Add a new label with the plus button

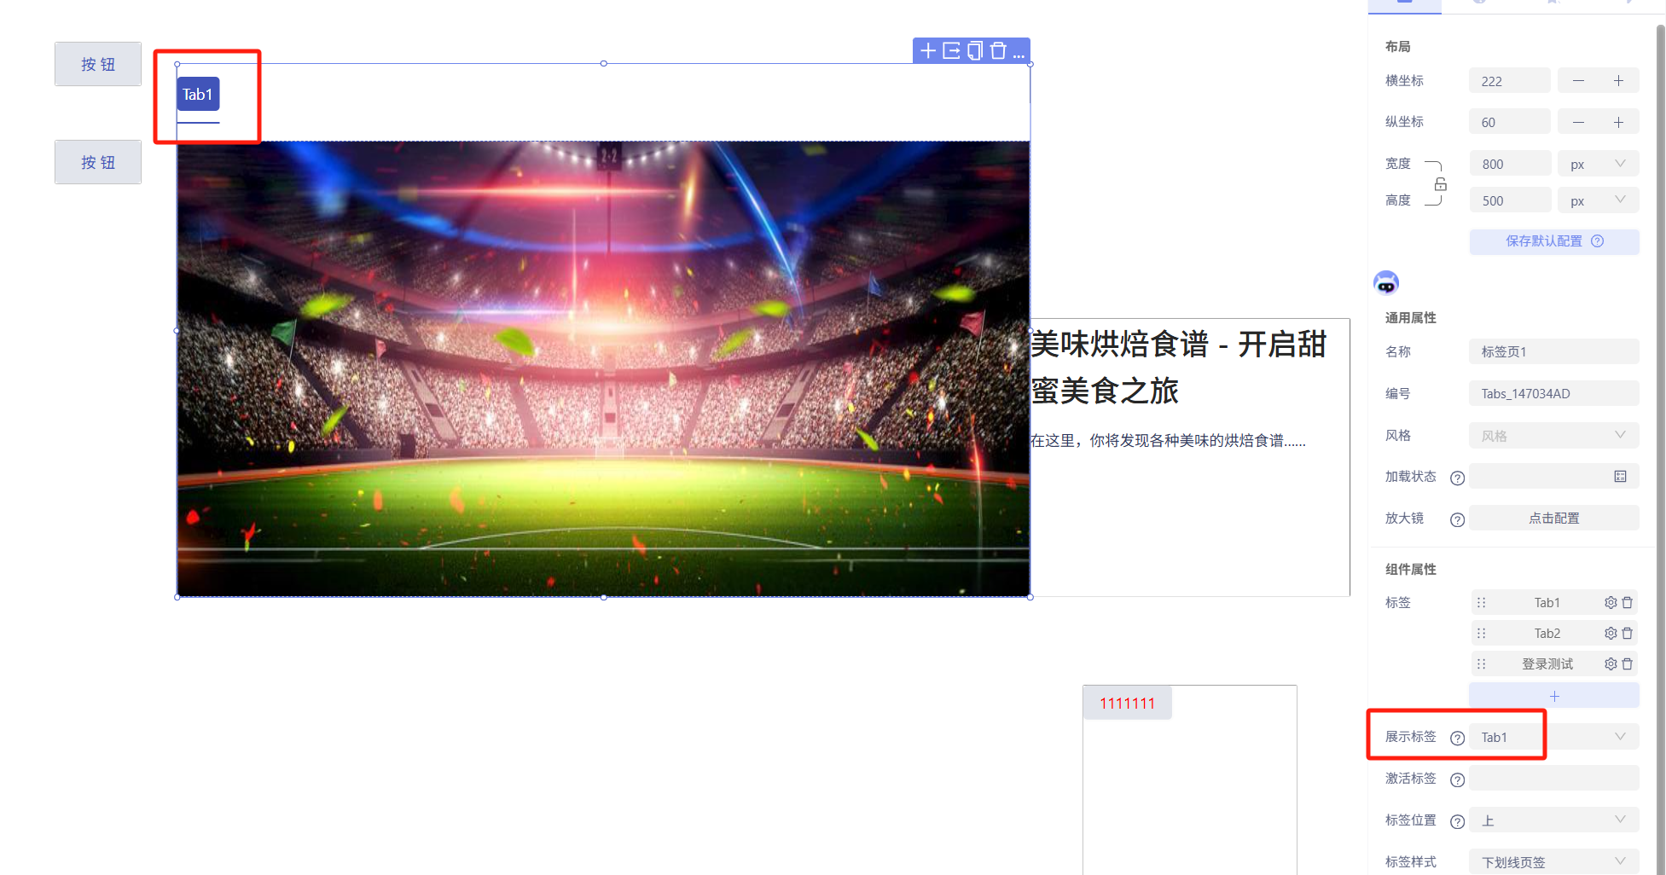click(x=1554, y=696)
